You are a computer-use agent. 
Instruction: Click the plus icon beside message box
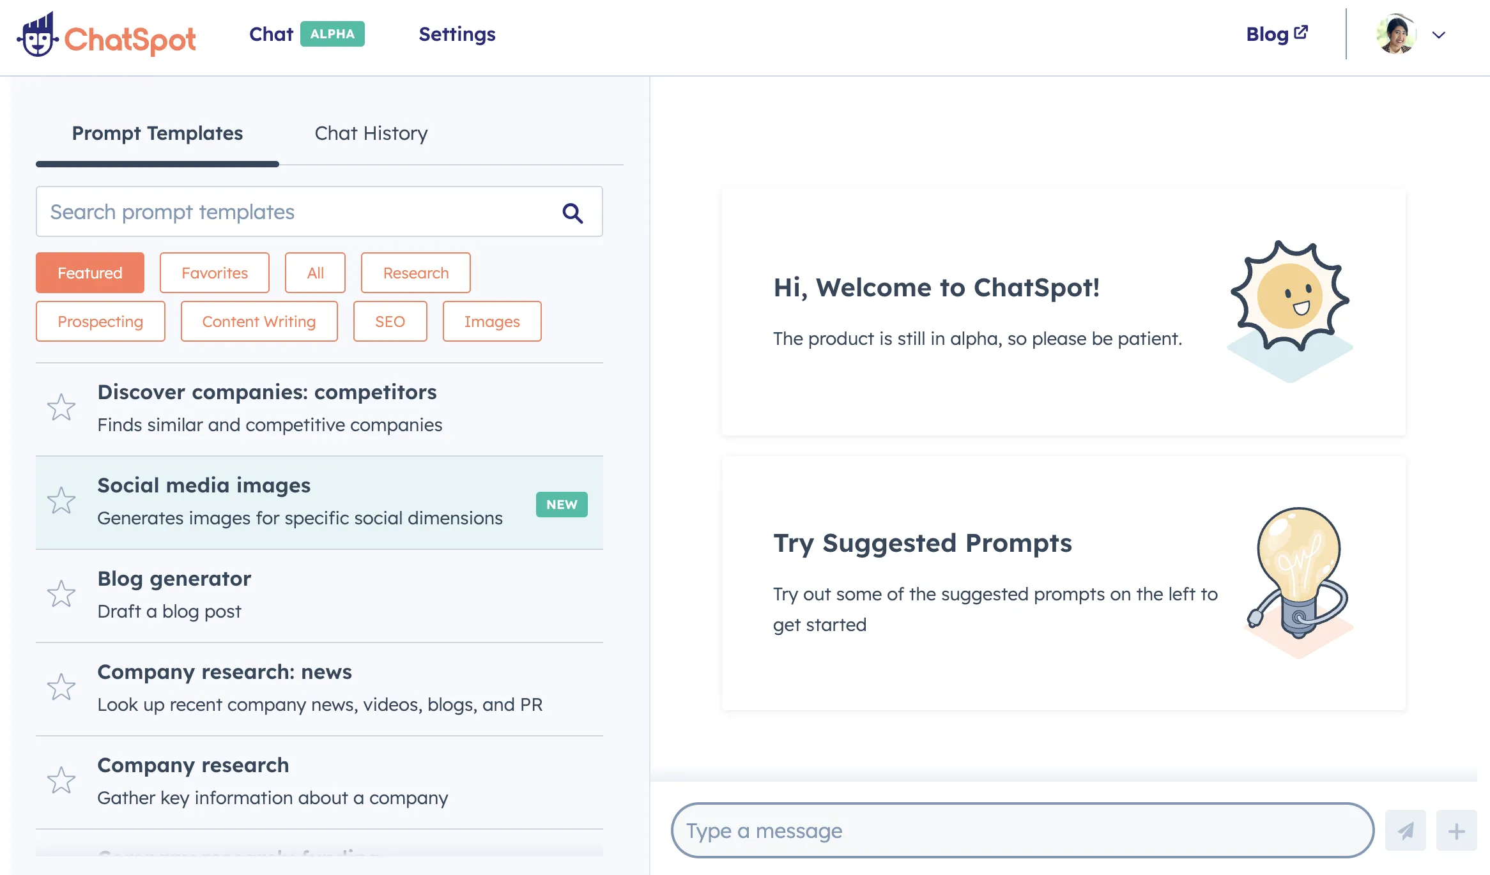(1456, 830)
